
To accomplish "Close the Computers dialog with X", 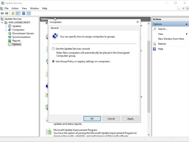I will [138, 22].
